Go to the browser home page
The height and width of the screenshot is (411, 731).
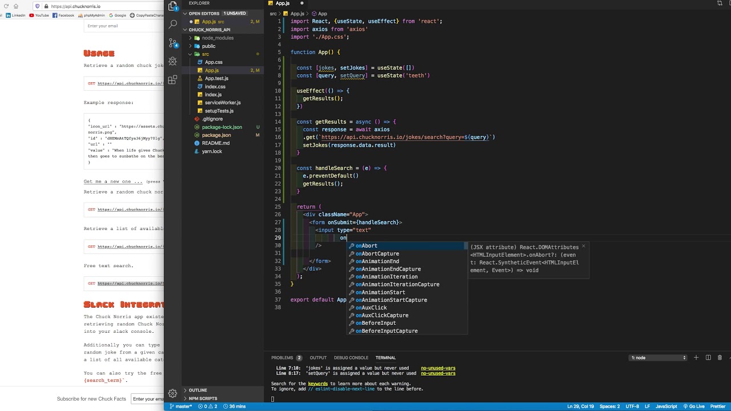coord(16,6)
